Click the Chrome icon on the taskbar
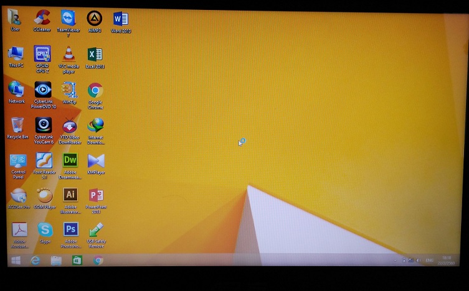Screen dimensions: 469x291 [98, 261]
